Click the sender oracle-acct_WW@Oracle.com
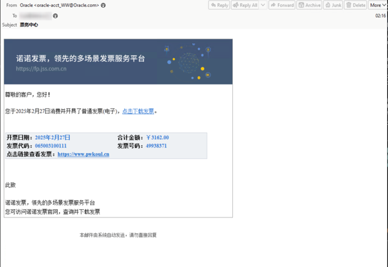The height and width of the screenshot is (267, 388). (x=59, y=5)
